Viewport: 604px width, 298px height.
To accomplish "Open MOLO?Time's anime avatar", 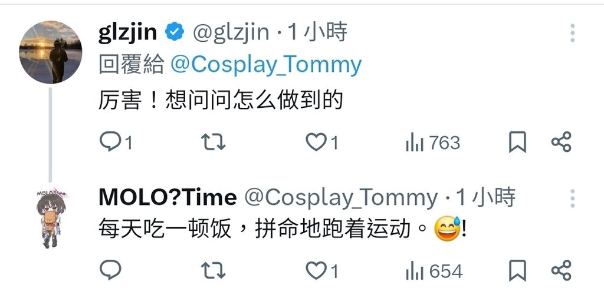I will pyautogui.click(x=51, y=218).
